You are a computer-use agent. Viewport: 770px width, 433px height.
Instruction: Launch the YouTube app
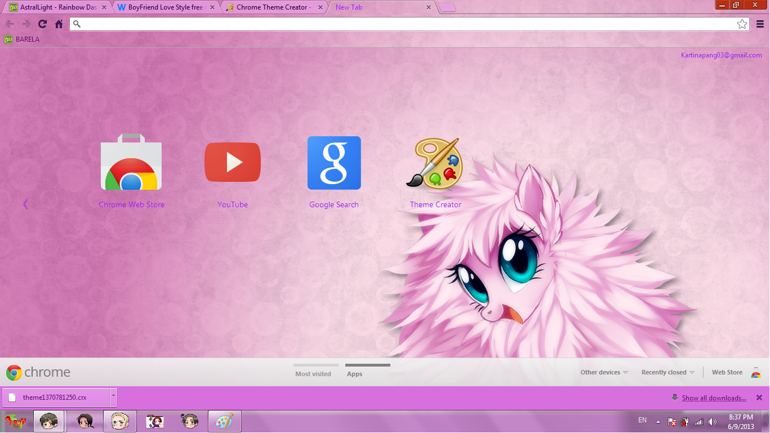coord(232,162)
